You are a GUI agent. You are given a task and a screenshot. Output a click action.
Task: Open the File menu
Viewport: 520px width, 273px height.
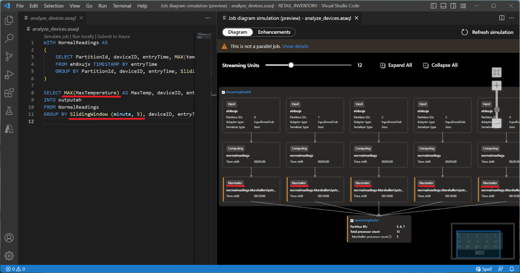pyautogui.click(x=20, y=6)
